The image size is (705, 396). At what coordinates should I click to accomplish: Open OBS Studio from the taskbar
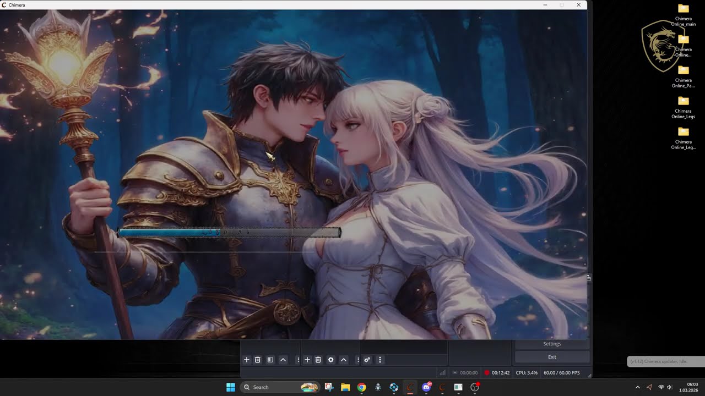click(x=475, y=387)
